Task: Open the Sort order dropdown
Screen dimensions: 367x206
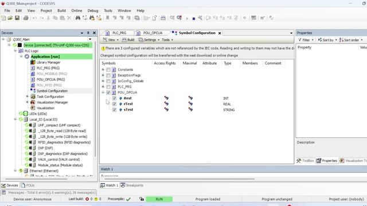Action: point(351,40)
